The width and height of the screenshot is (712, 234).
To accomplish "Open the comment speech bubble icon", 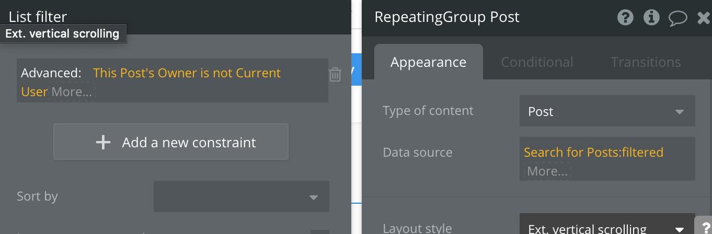I will click(677, 18).
